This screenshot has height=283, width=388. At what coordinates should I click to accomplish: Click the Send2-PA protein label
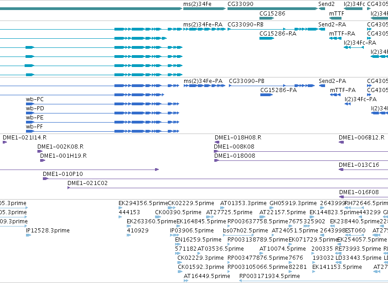pyautogui.click(x=332, y=81)
